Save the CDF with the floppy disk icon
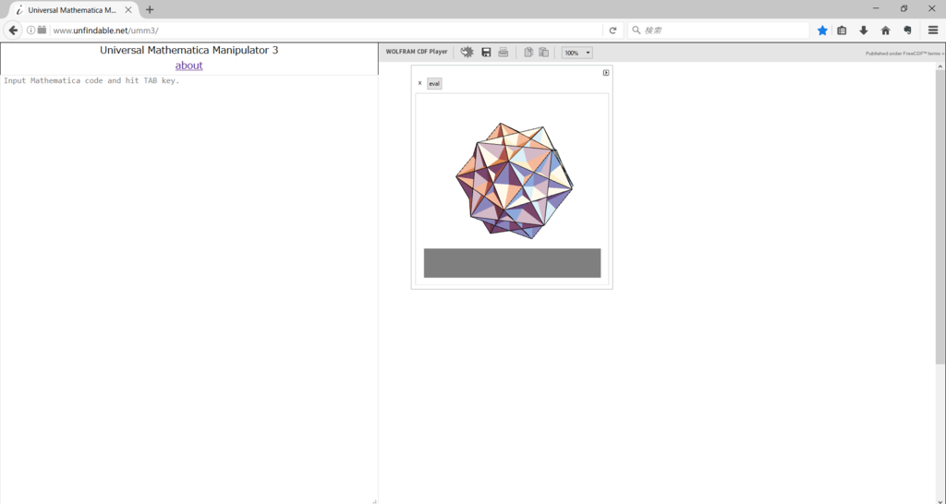946x504 pixels. 486,53
